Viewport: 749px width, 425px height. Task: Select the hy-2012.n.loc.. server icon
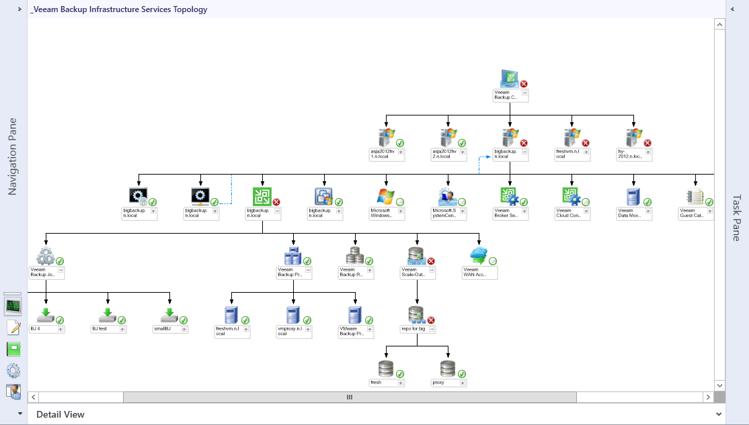click(x=633, y=138)
